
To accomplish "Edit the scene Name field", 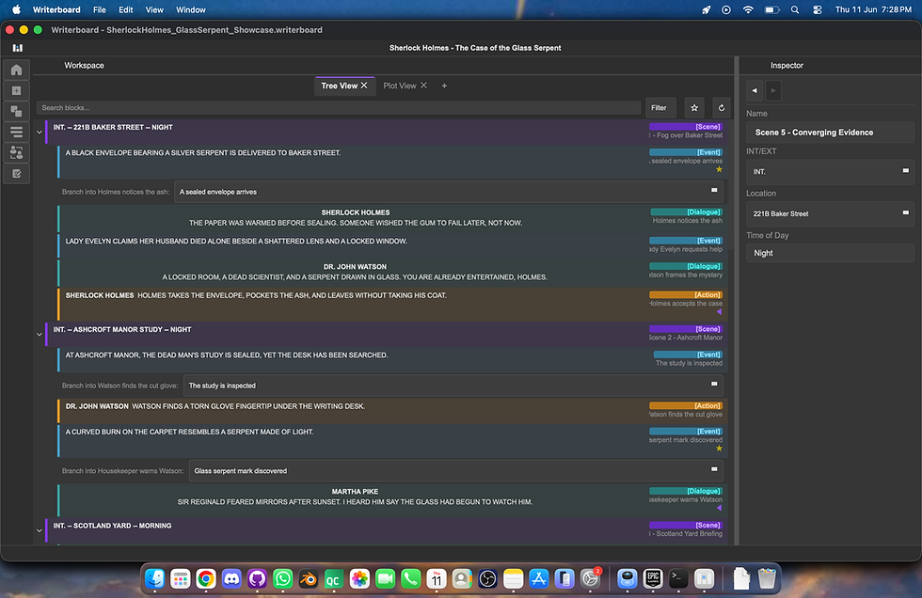I will click(830, 133).
